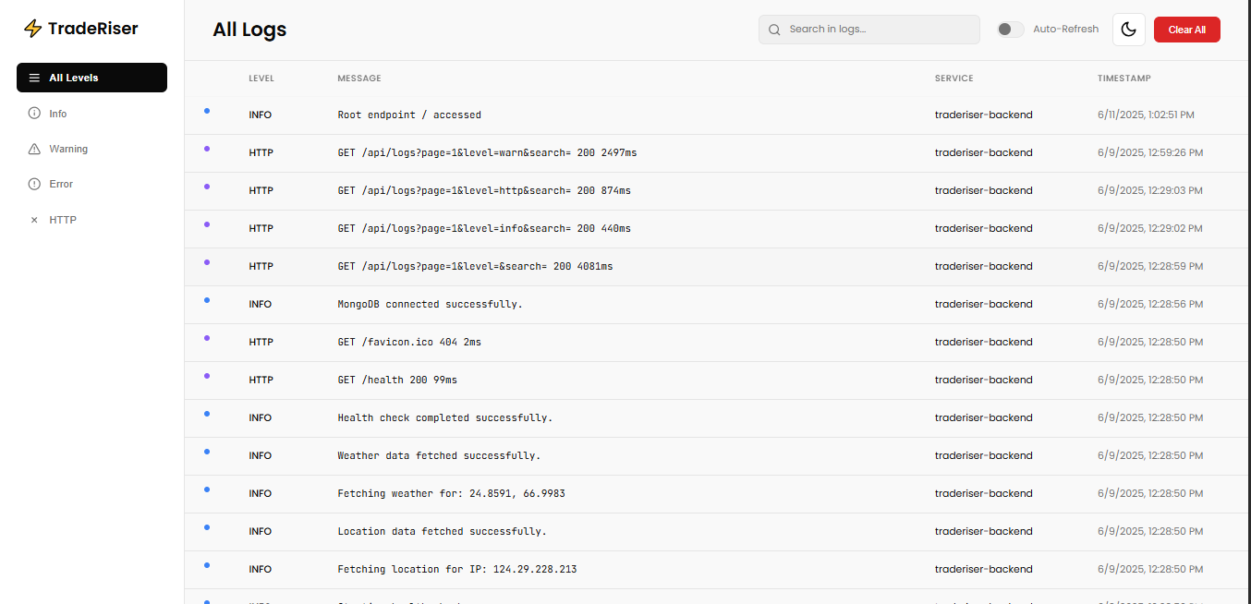Filter logs by Warning level

coord(69,148)
